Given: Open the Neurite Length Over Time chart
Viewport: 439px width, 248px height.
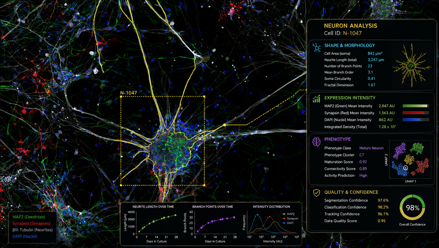Looking at the screenshot, I should (151, 224).
